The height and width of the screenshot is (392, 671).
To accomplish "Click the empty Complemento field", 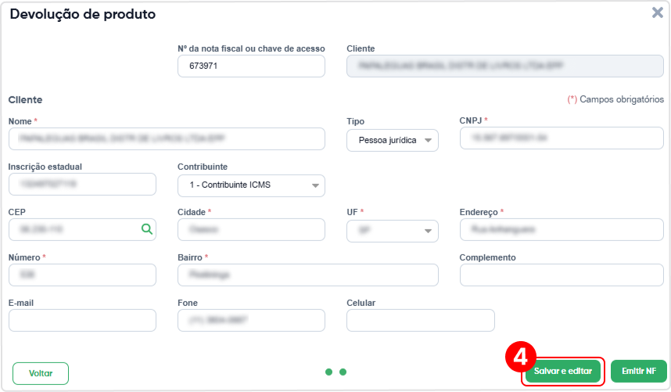I will pos(562,275).
